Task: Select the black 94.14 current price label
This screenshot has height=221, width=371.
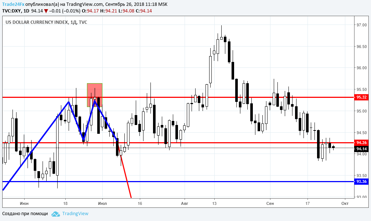Action: 361,149
